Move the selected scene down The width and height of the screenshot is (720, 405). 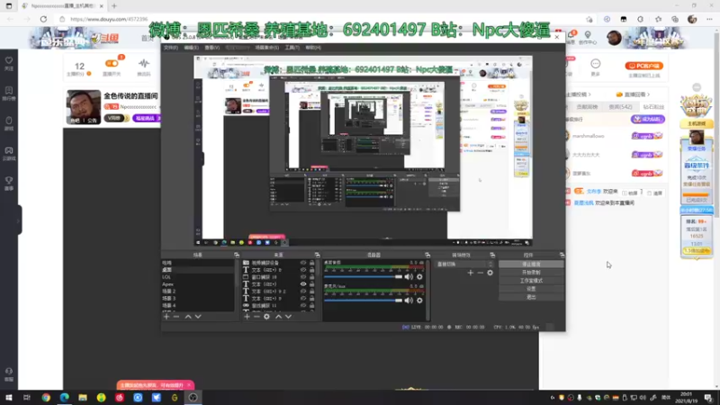tap(198, 317)
